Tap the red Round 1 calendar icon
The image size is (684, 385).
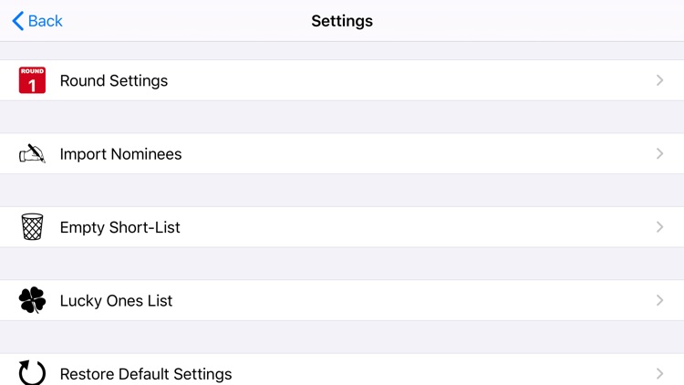(32, 80)
